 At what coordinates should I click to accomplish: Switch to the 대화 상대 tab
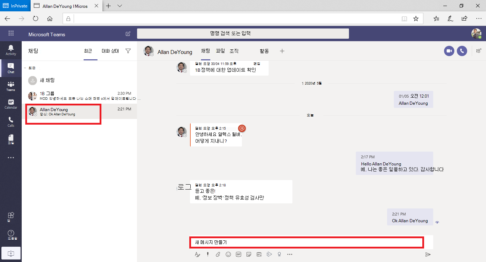click(x=111, y=51)
